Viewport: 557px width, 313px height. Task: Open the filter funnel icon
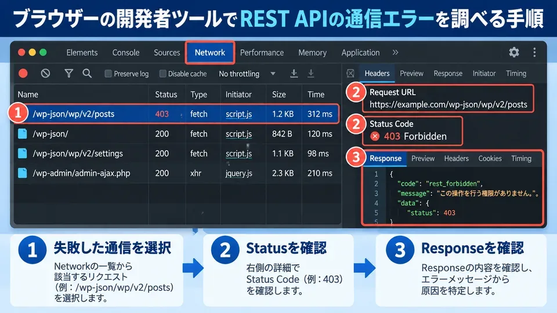click(x=68, y=74)
